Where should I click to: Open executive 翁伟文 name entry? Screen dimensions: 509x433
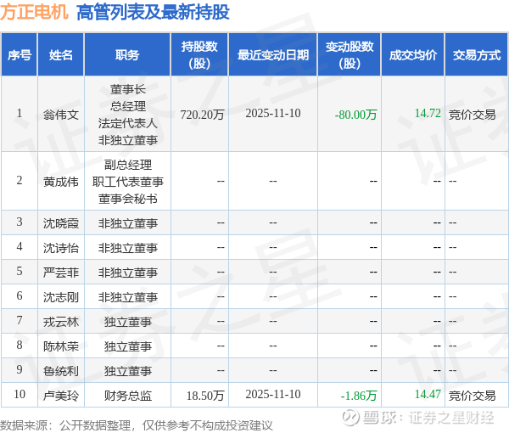coord(61,114)
